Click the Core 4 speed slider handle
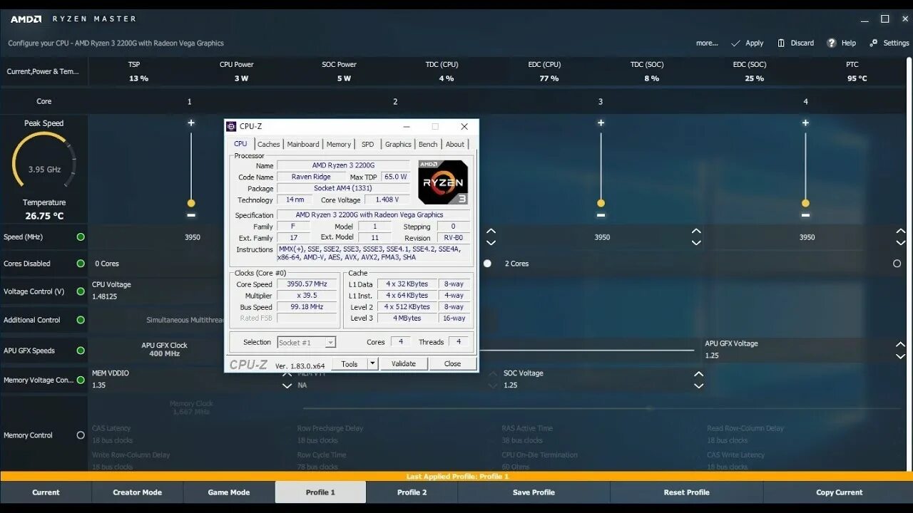The image size is (913, 513). [805, 203]
